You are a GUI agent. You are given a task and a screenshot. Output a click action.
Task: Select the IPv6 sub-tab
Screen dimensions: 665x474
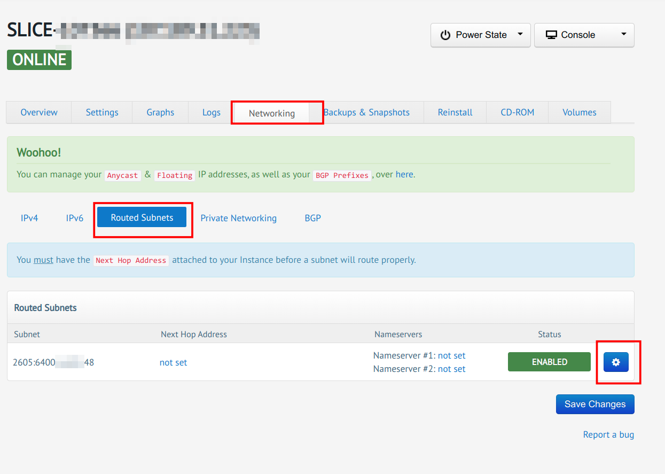point(75,218)
